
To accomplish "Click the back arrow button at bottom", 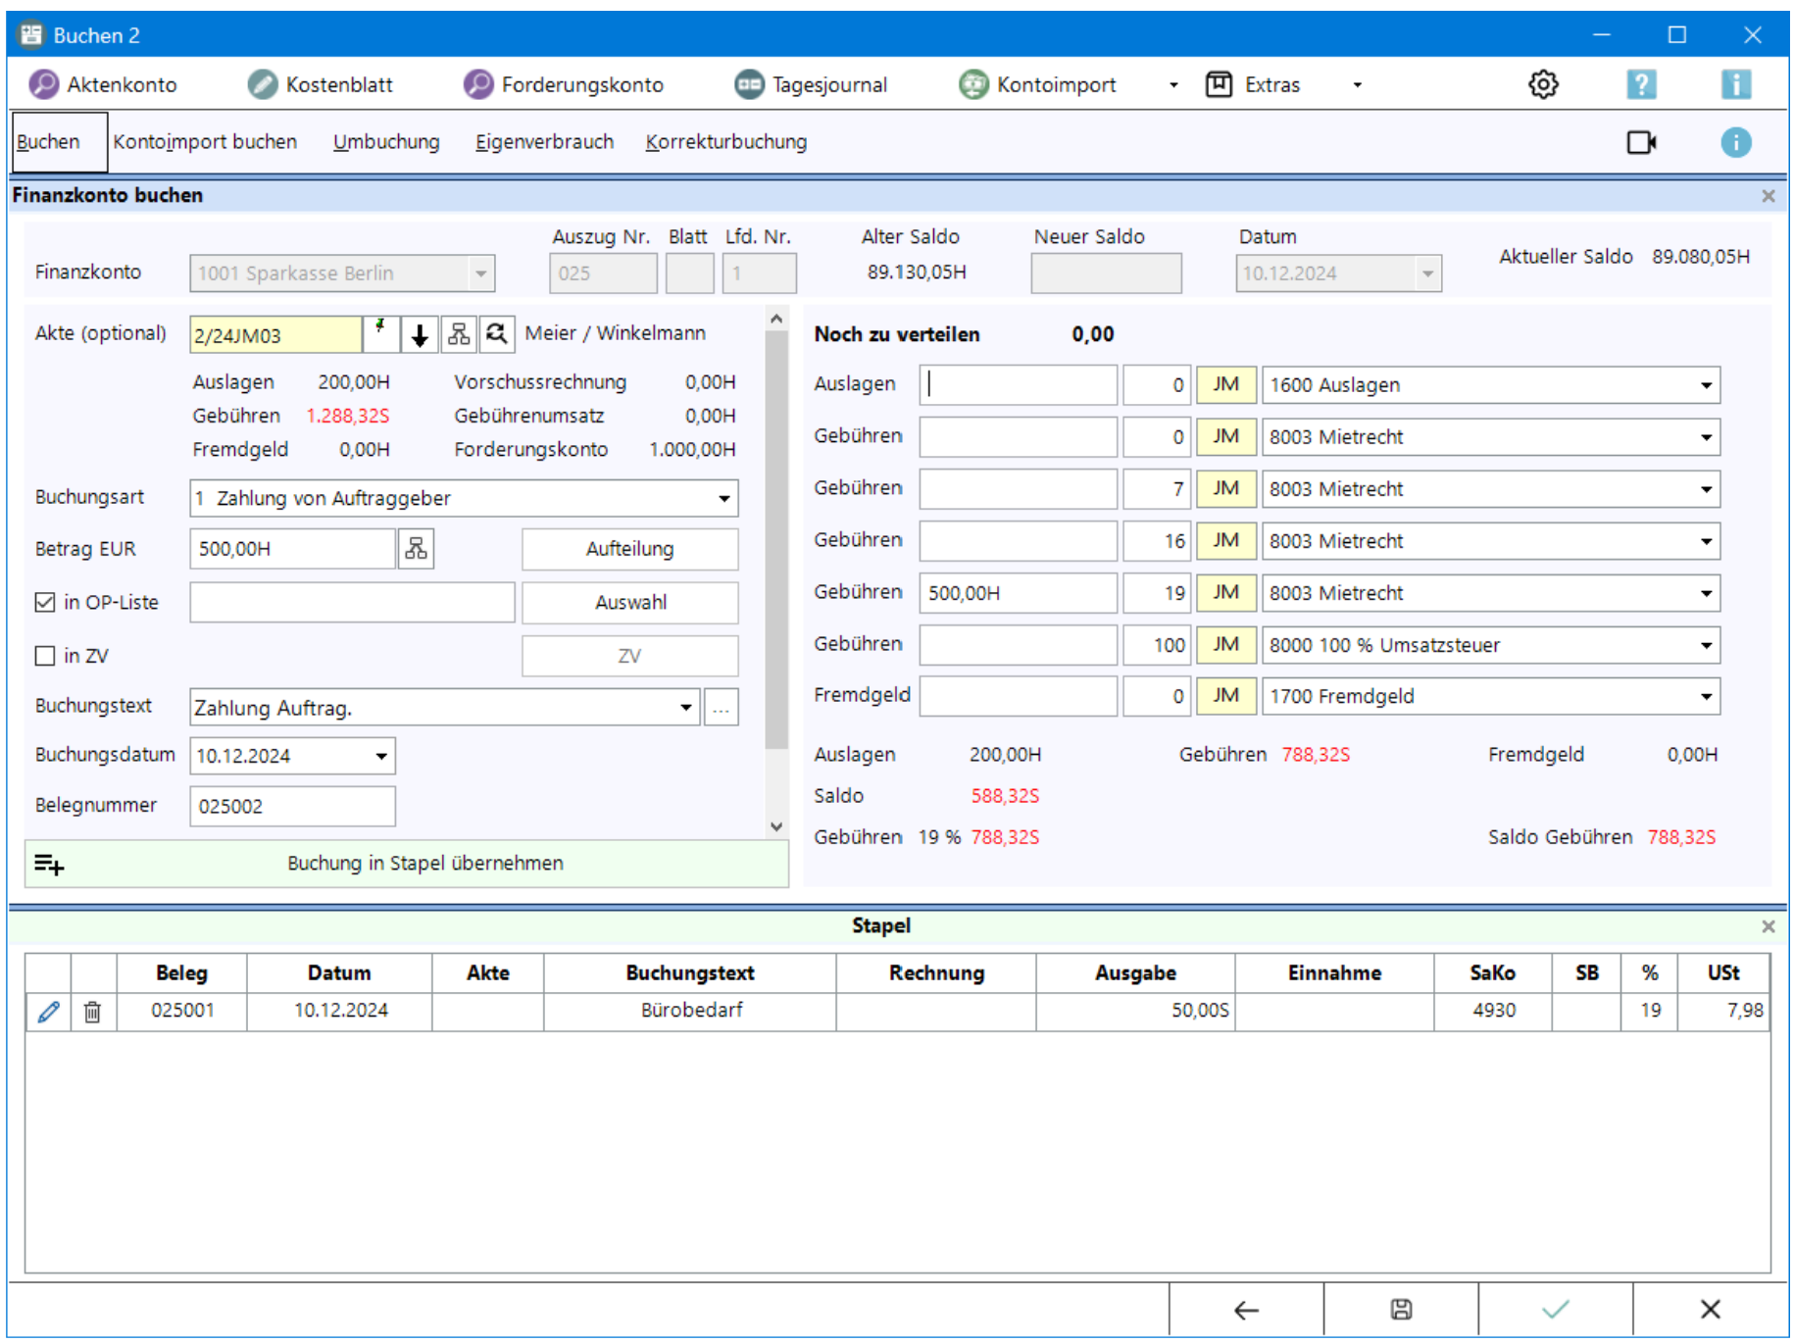I will pyautogui.click(x=1245, y=1309).
